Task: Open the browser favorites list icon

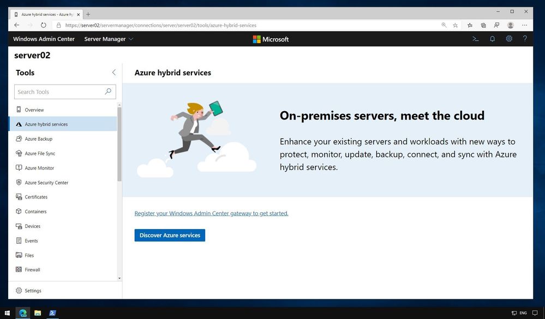Action: 470,25
